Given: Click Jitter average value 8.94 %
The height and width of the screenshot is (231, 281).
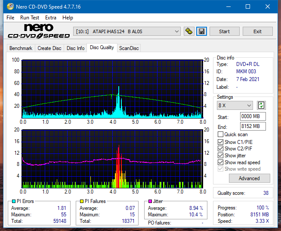Looking at the screenshot, I should coord(196,208).
